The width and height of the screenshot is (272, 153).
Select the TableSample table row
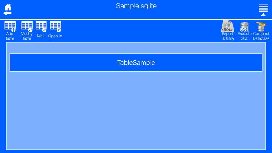tap(136, 63)
